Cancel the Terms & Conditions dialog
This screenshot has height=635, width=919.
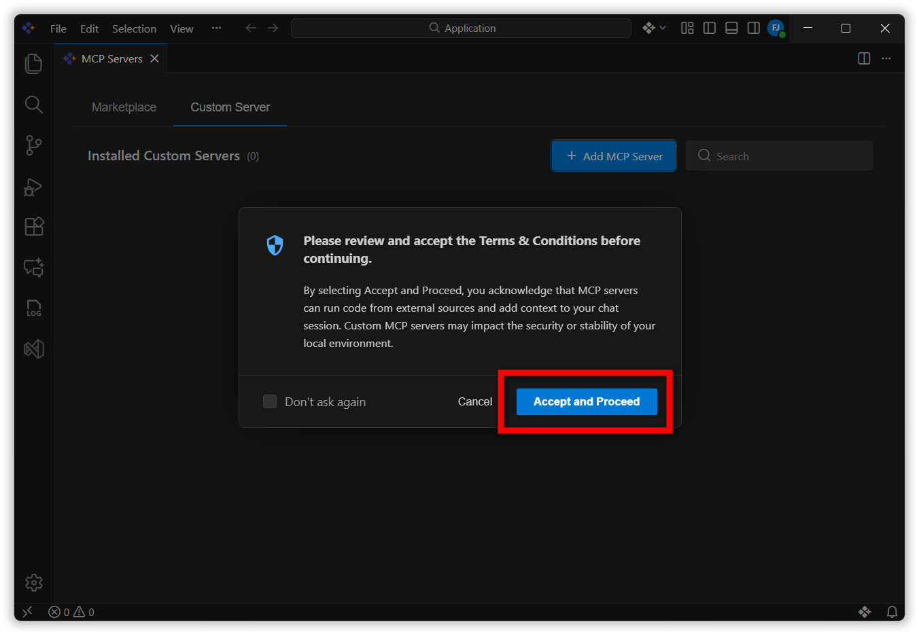point(474,401)
